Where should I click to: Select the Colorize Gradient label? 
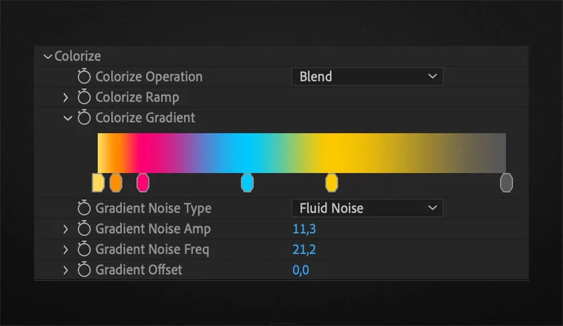pos(145,117)
